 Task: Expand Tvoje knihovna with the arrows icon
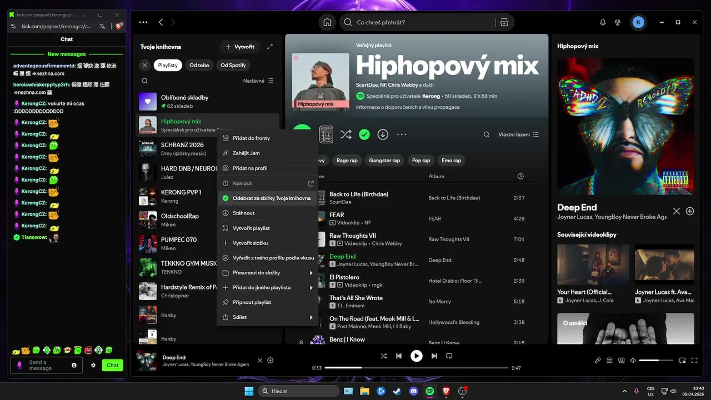(270, 47)
